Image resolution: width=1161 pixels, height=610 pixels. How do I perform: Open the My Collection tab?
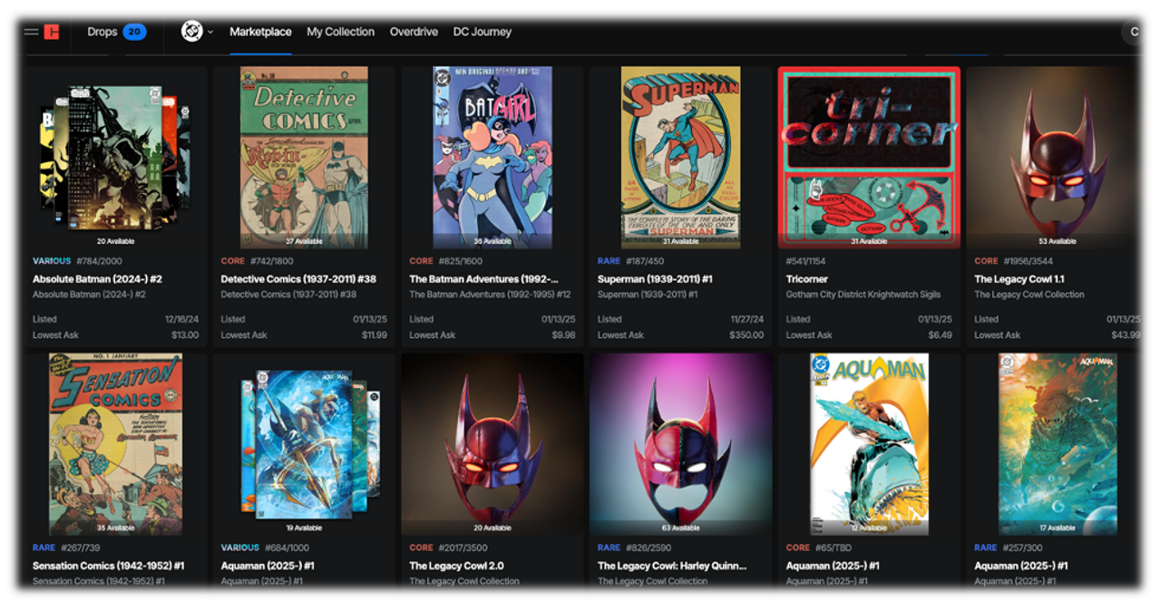click(x=340, y=32)
